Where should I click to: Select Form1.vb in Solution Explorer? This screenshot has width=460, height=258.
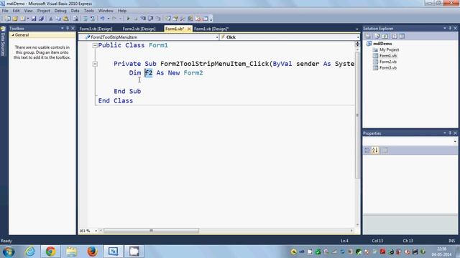(x=388, y=56)
